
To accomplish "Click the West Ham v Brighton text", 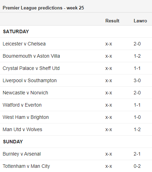I will [x=26, y=117].
